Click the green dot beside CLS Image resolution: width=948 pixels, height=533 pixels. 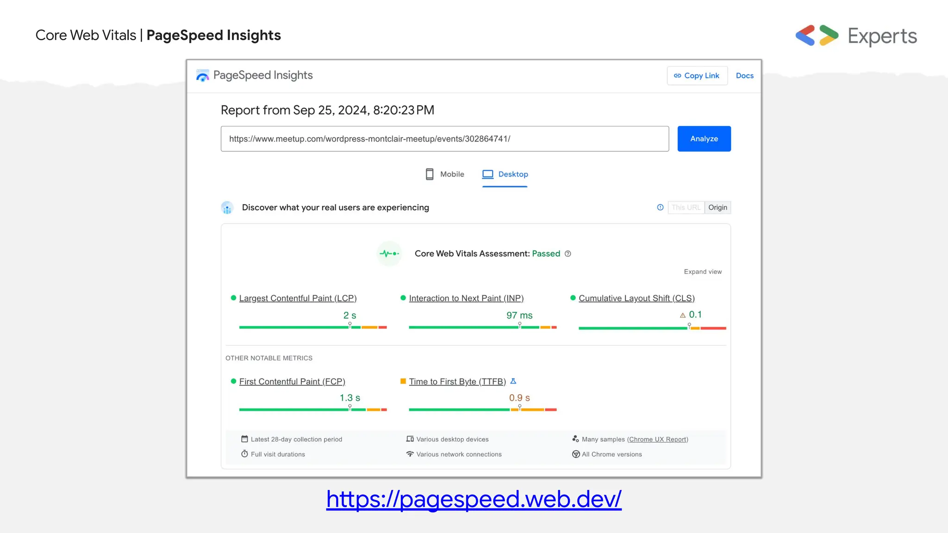click(x=573, y=298)
